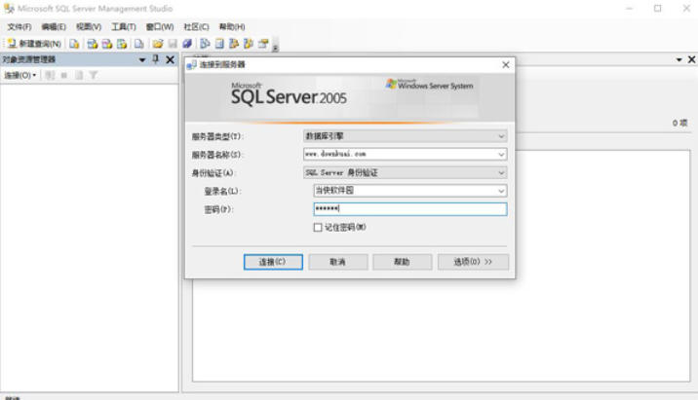
Task: Click the New Query (新建查询) toolbar button
Action: coord(34,44)
